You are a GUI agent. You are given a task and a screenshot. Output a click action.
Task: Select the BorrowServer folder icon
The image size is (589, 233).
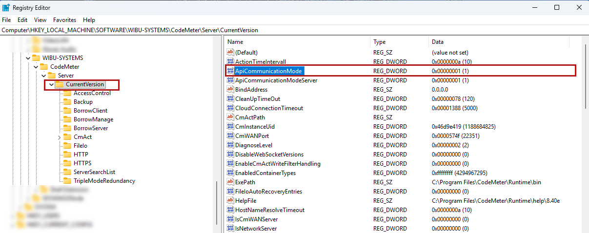(x=68, y=128)
